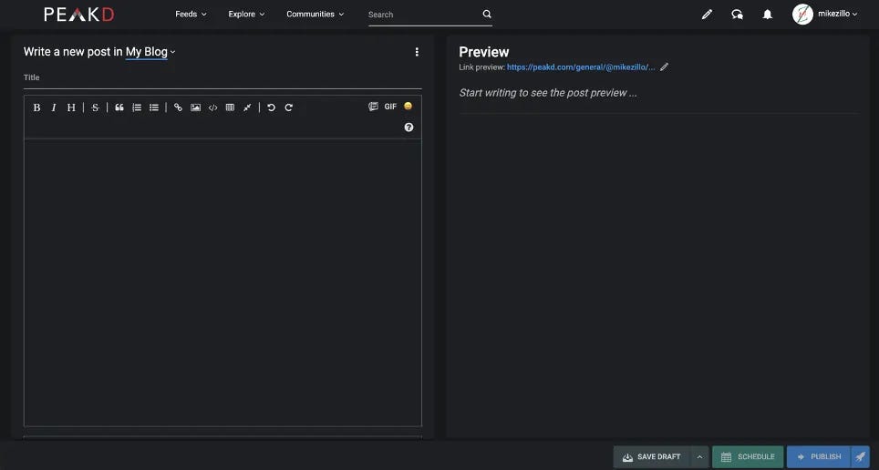This screenshot has width=879, height=470.
Task: Edit the link preview with pencil icon
Action: 665,67
